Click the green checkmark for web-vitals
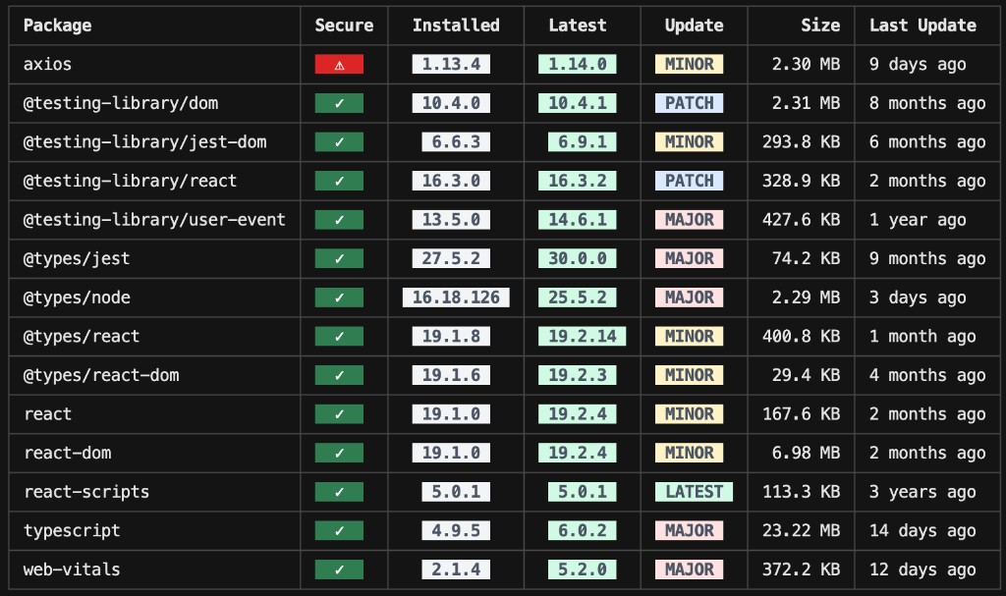 coord(339,569)
